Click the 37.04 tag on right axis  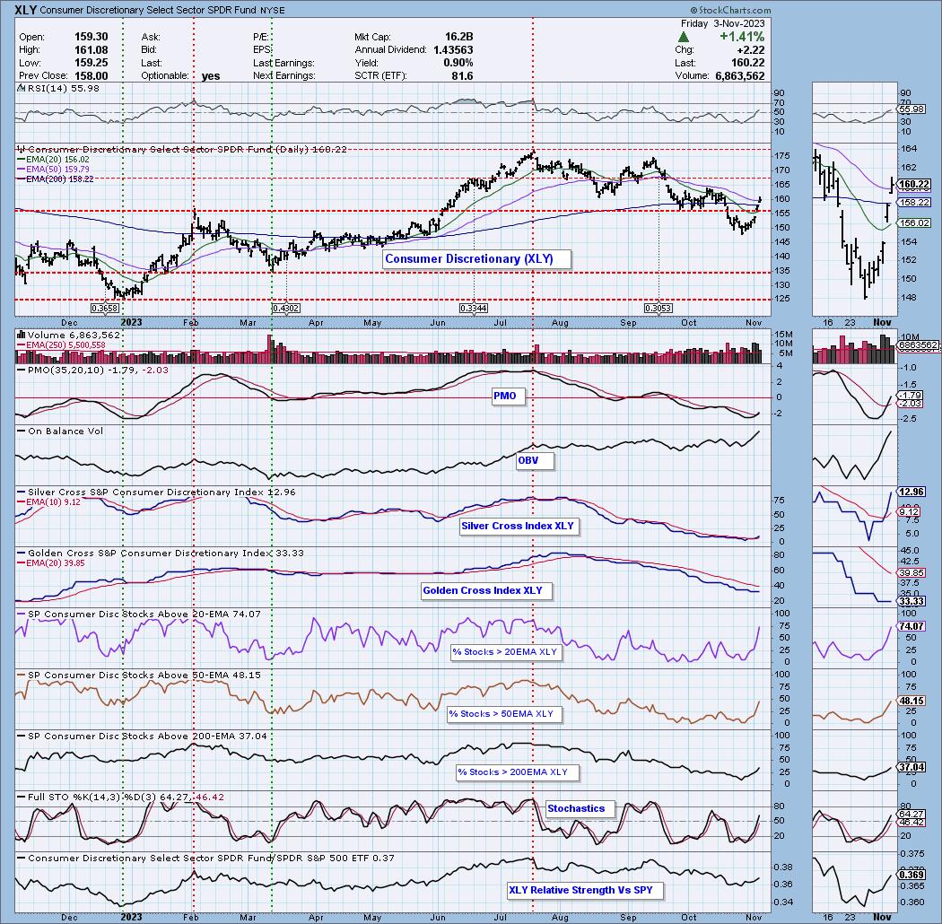[x=911, y=768]
